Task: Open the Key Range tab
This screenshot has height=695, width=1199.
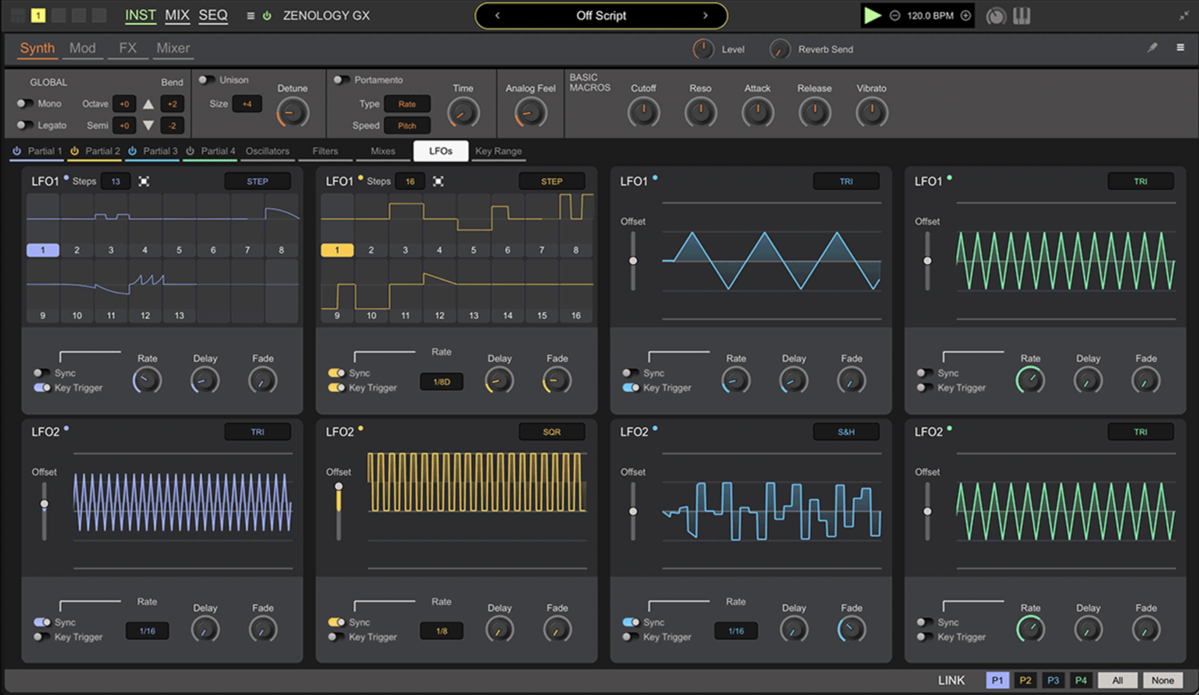Action: pos(498,151)
